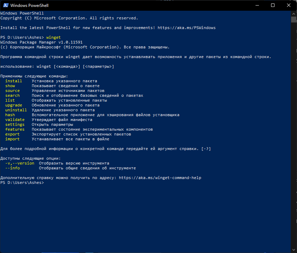Click the PowerShell icon in title bar
This screenshot has width=297, height=253.
click(x=6, y=5)
